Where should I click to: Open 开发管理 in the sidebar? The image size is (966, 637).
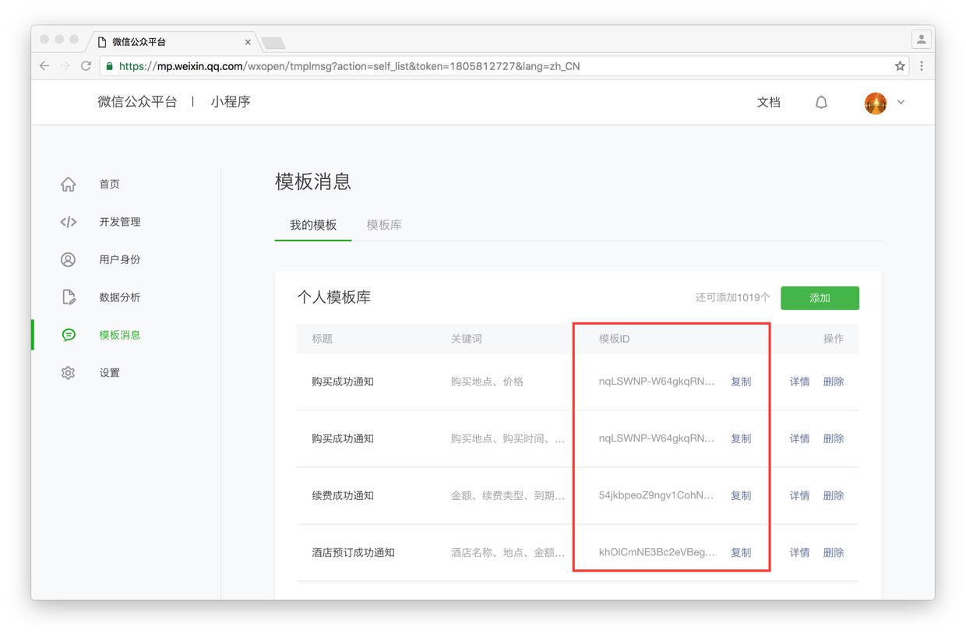119,222
